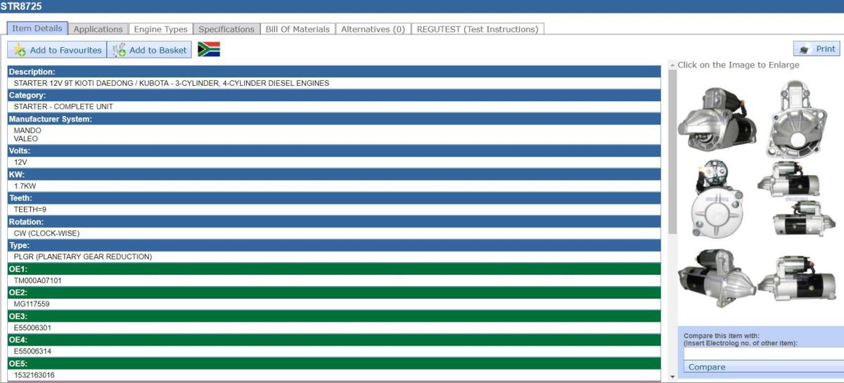This screenshot has height=383, width=844.
Task: Click the Compare button
Action: click(x=707, y=367)
